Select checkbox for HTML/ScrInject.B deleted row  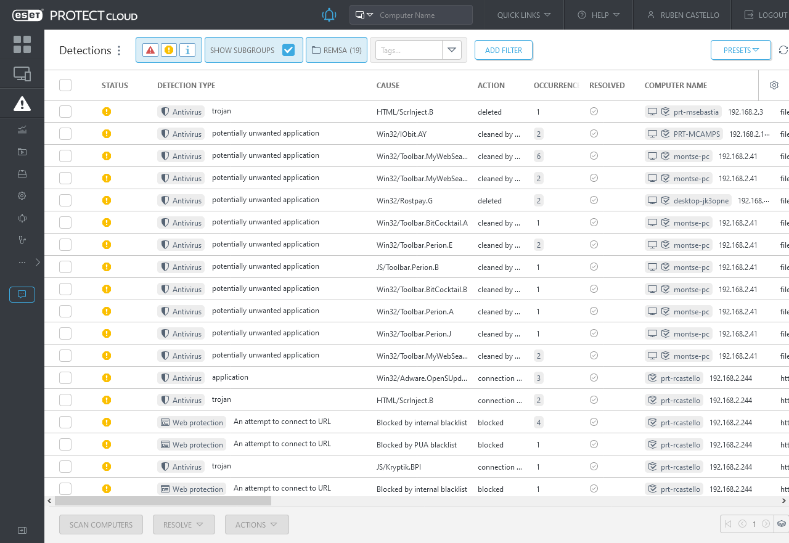click(x=65, y=112)
